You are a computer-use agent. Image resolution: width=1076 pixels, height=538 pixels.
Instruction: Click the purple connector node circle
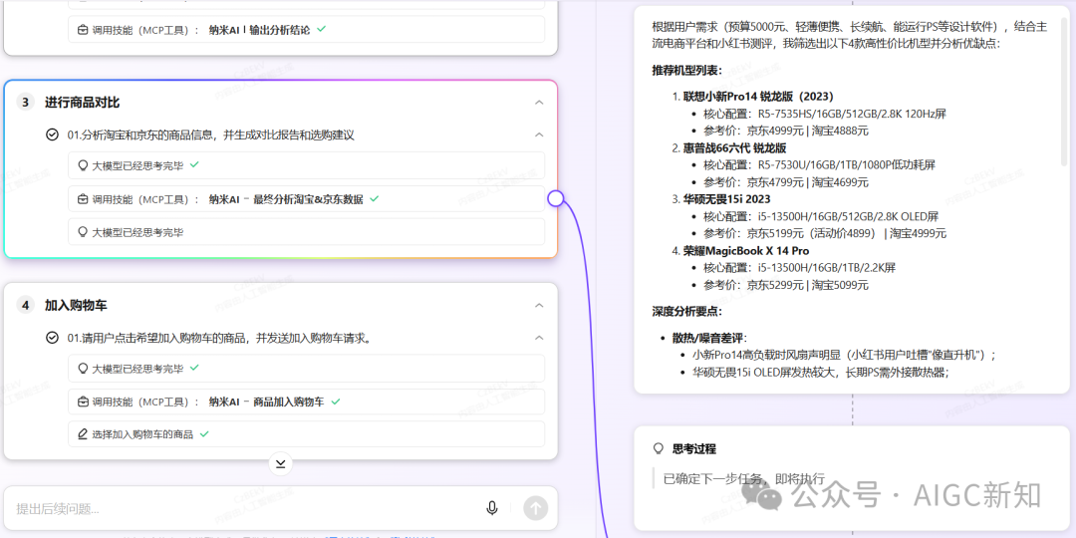tap(556, 198)
